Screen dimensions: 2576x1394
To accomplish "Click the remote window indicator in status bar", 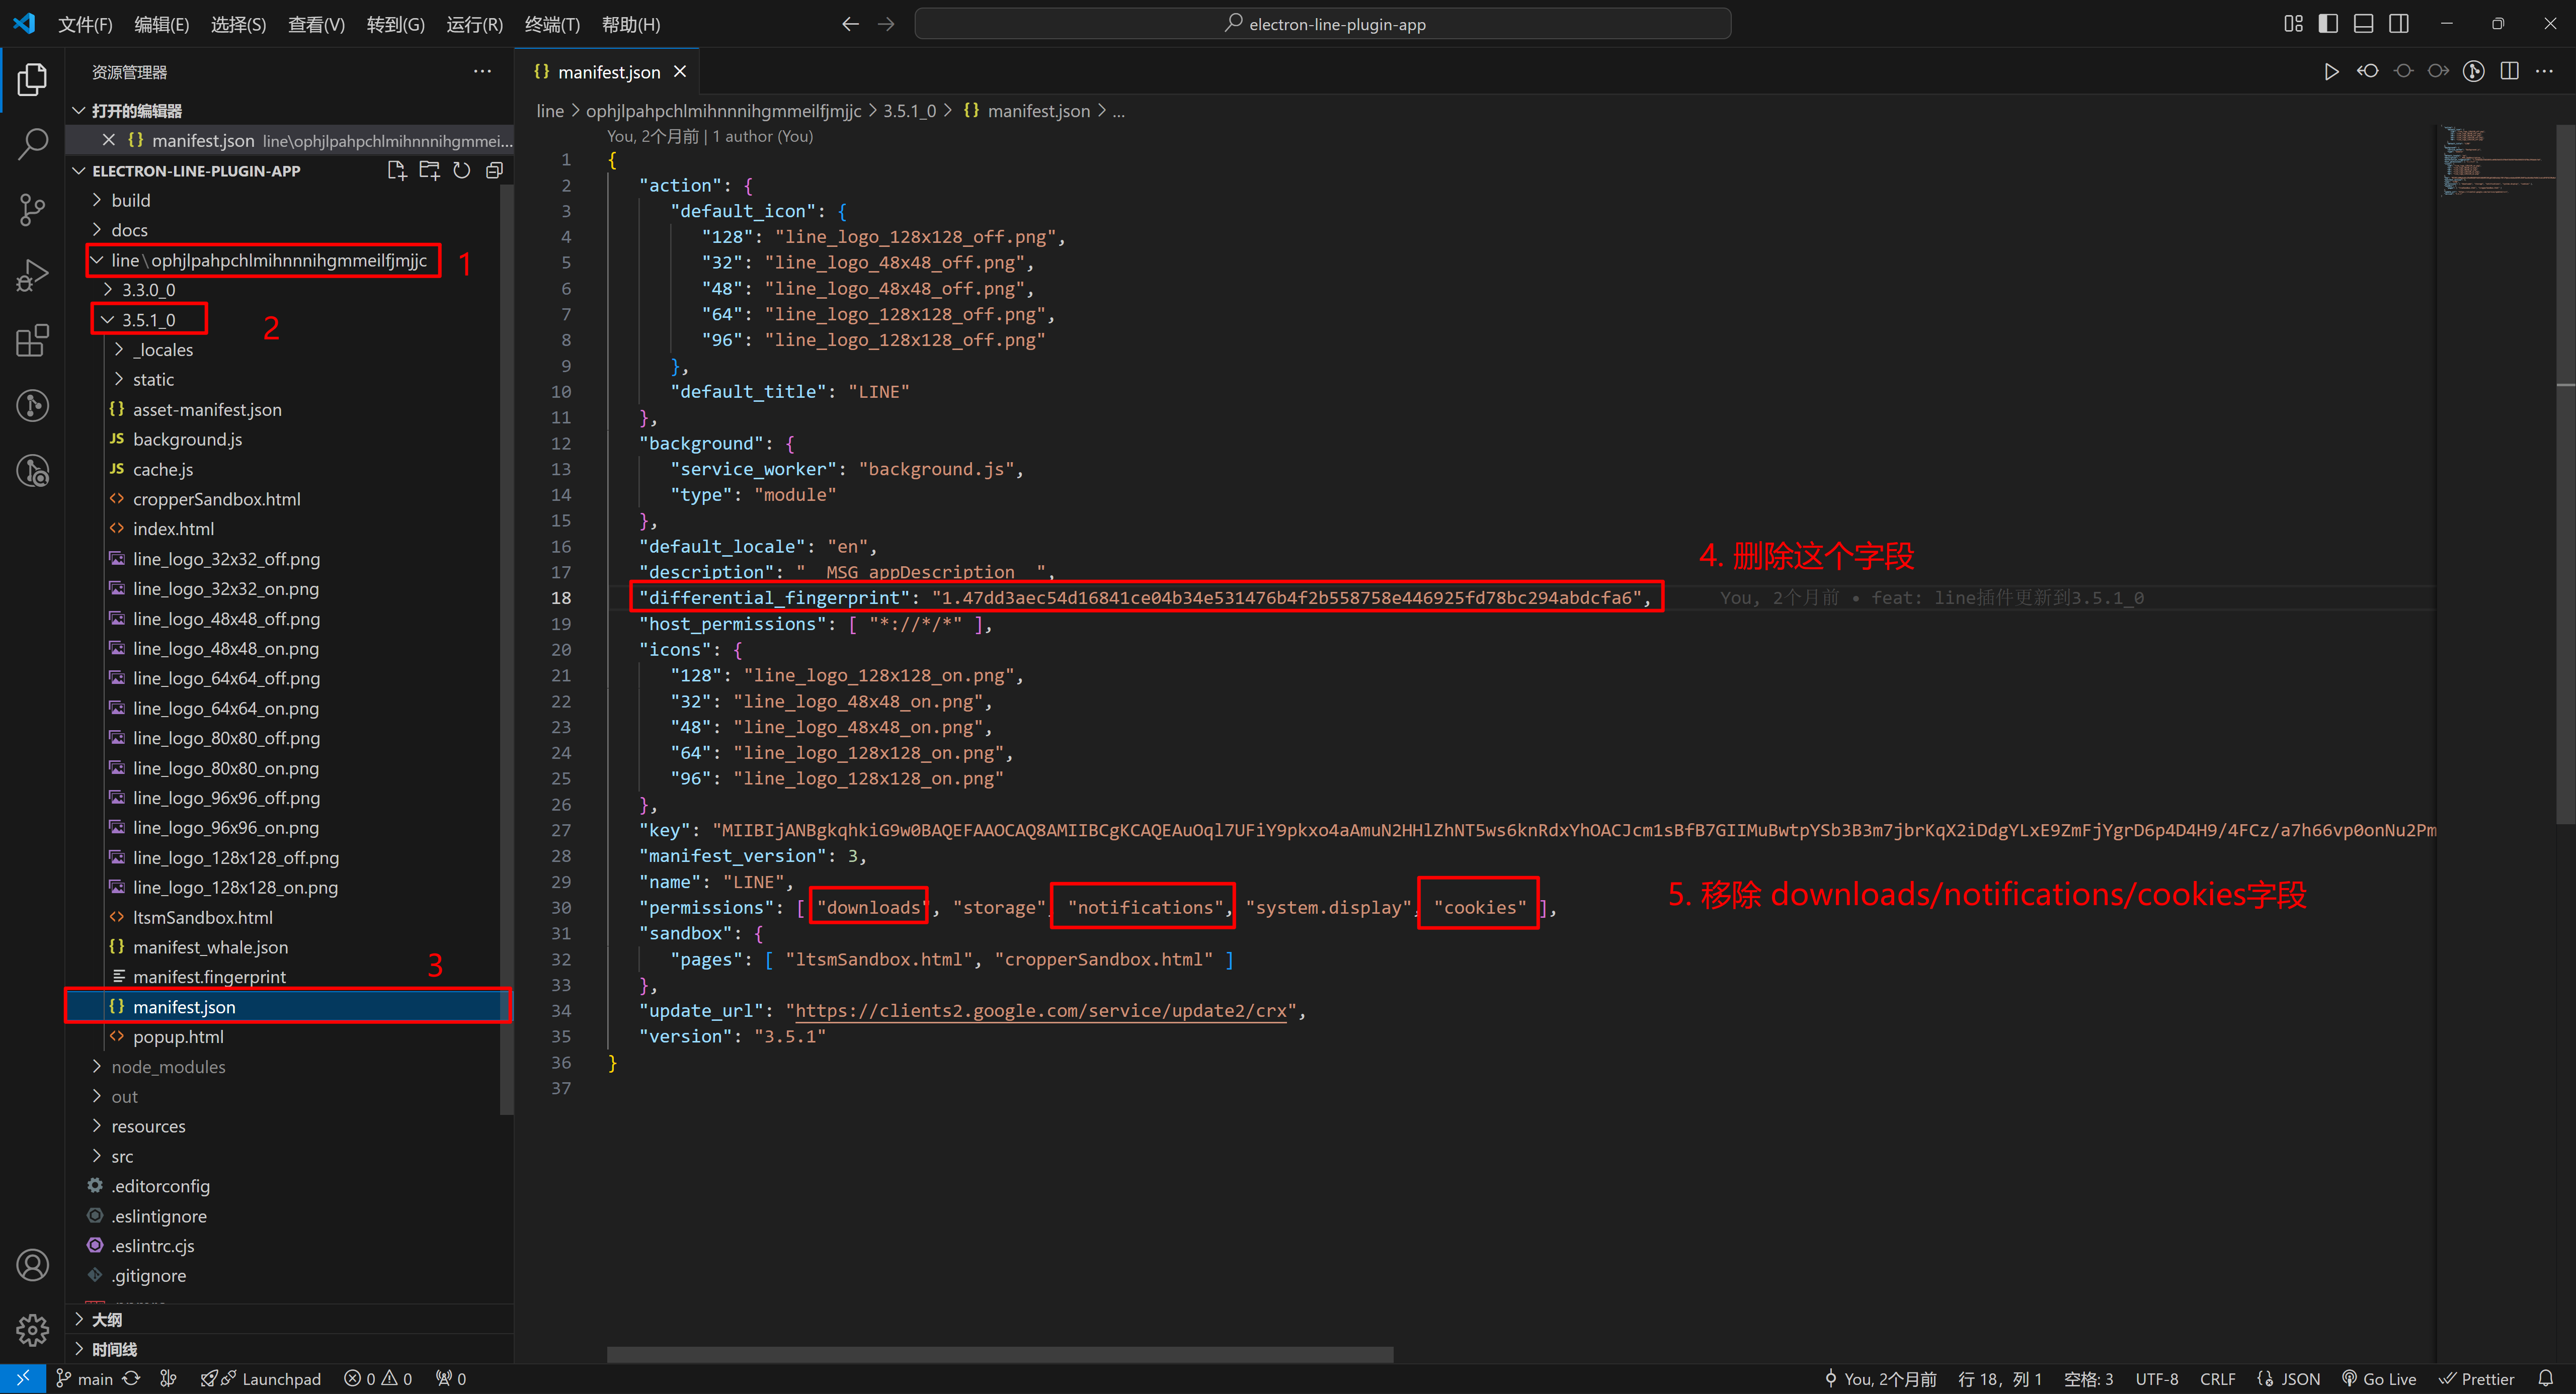I will pos(22,1379).
